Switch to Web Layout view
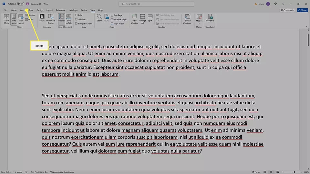Viewport: 310px width, 174px height. (x=21, y=19)
